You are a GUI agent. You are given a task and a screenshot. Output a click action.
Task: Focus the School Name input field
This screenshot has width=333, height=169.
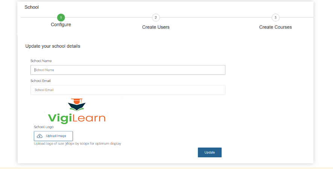coord(128,70)
